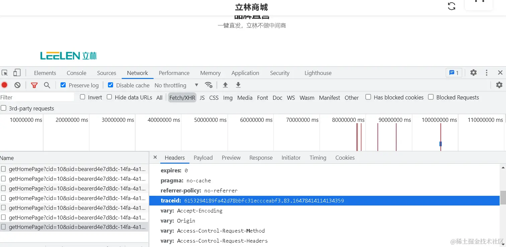Open the Preview tab

[x=231, y=158]
